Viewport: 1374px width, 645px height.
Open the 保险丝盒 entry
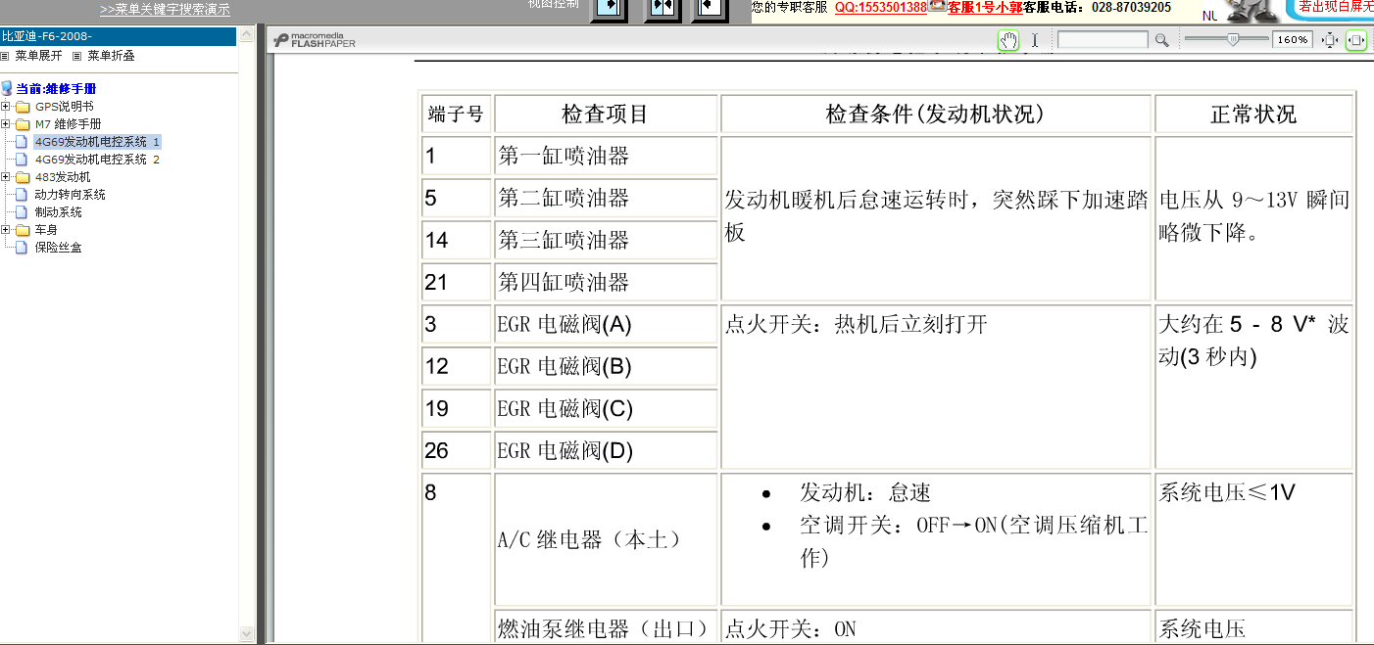pos(59,248)
